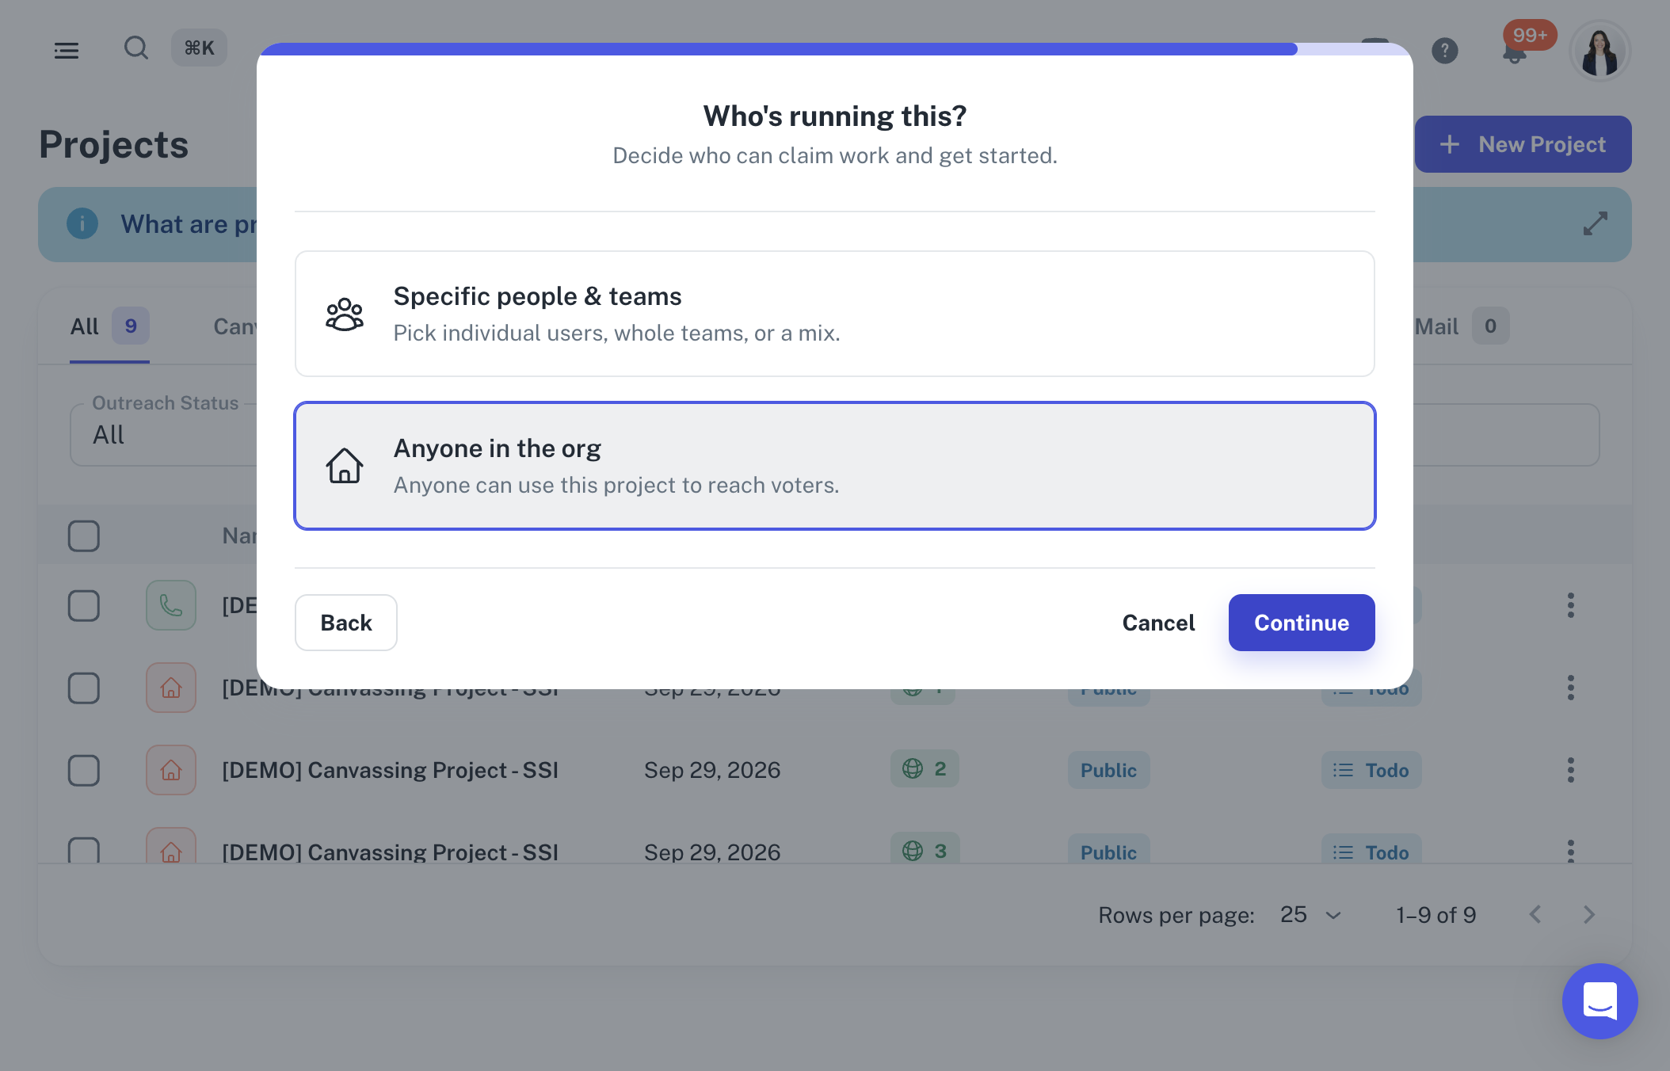This screenshot has height=1071, width=1670.
Task: Go to previous page of results
Action: 1535,916
